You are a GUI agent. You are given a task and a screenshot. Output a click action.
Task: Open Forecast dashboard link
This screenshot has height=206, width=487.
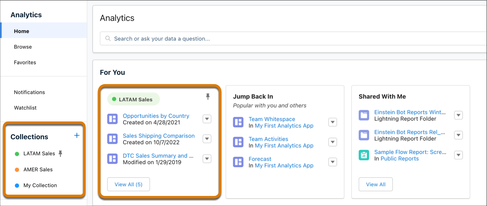coord(260,159)
